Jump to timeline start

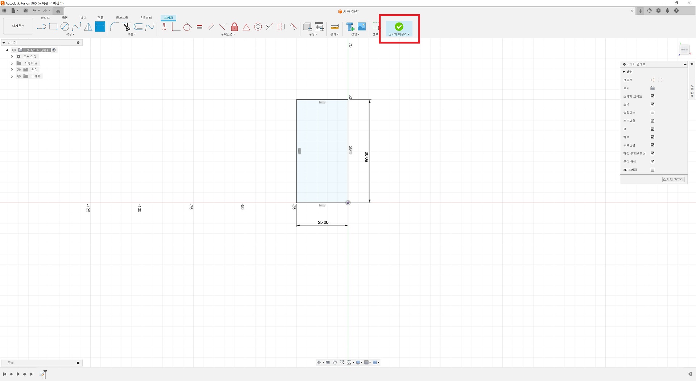(4, 374)
